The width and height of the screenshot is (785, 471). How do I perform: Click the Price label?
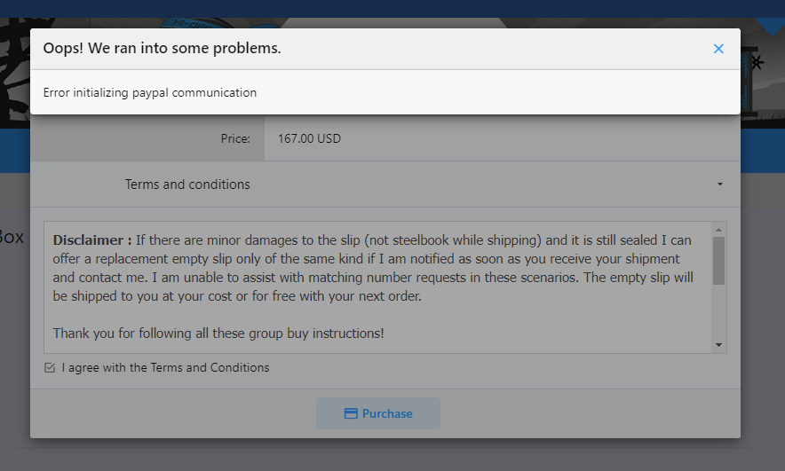[235, 138]
